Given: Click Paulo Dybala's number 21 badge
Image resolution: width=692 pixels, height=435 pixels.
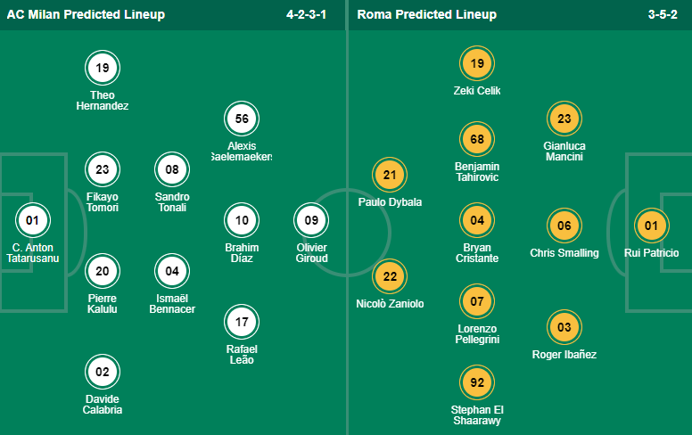Looking at the screenshot, I should (x=390, y=175).
